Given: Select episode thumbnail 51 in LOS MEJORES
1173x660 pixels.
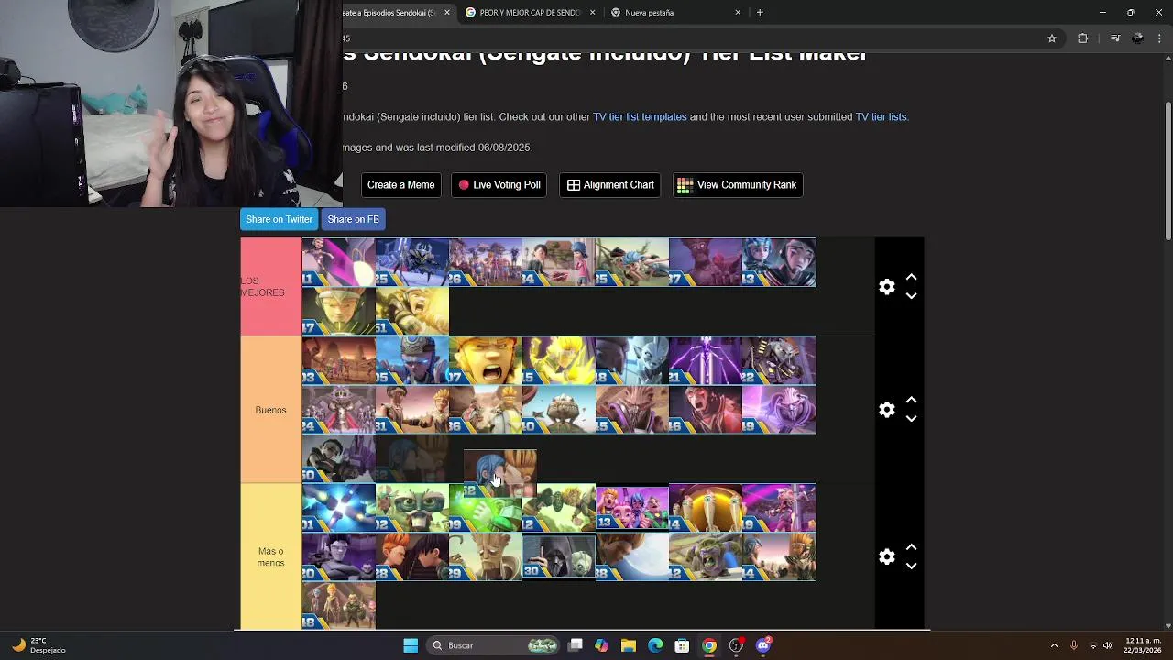Looking at the screenshot, I should tap(412, 311).
